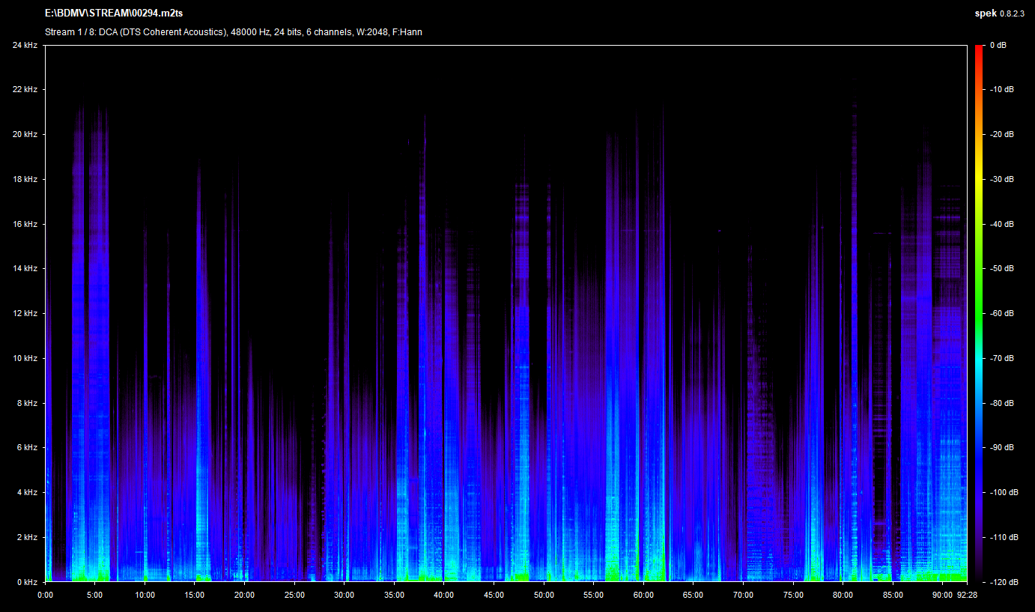Click the 20 kHz frequency axis label
Viewport: 1035px width, 612px height.
(x=25, y=135)
